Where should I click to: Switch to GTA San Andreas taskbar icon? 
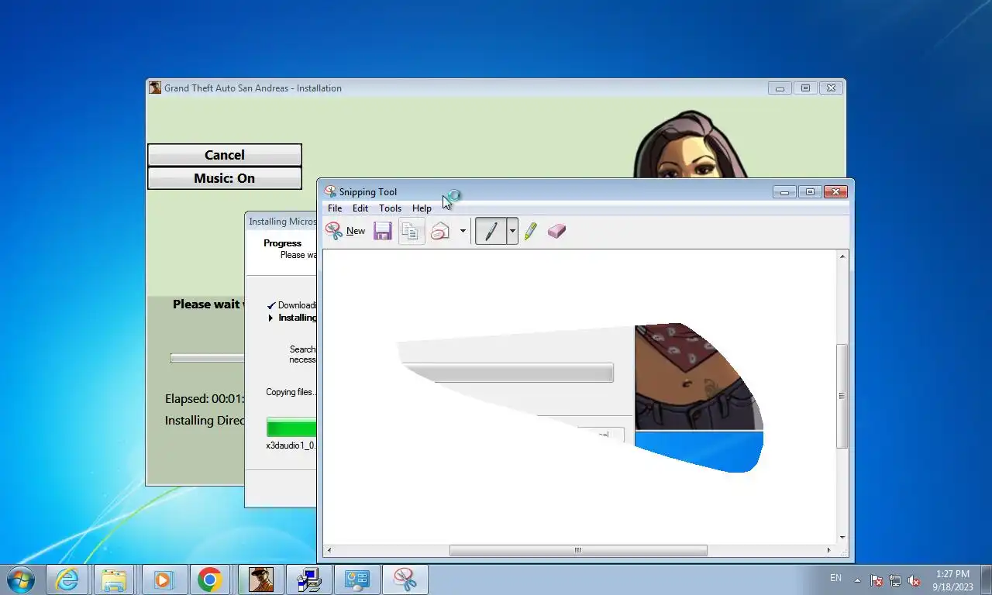tap(261, 580)
